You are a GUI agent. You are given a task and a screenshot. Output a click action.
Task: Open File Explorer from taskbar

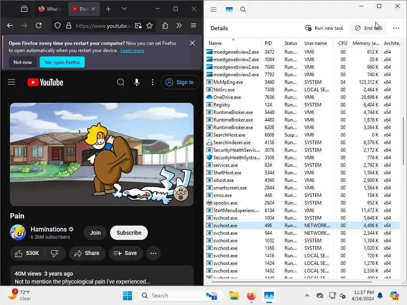pos(234,295)
